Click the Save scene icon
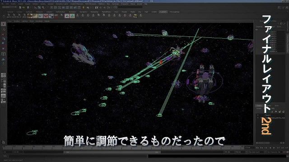This screenshot has height=162, width=289. pyautogui.click(x=28, y=8)
